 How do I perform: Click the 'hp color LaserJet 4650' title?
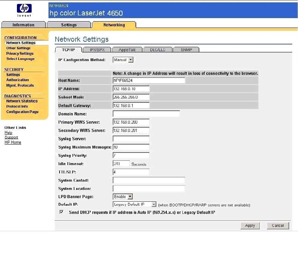[86, 13]
